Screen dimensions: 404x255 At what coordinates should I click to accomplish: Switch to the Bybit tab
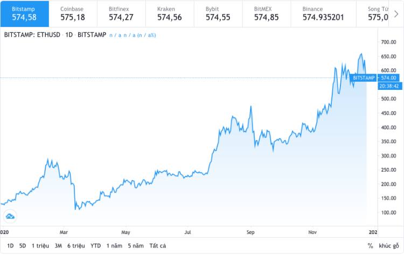[218, 13]
